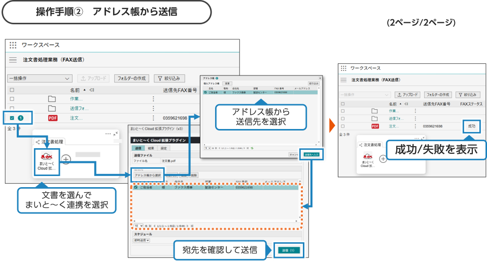
Task: Open three-dot menu of left 注文書処理 panel
Action: tap(108, 134)
